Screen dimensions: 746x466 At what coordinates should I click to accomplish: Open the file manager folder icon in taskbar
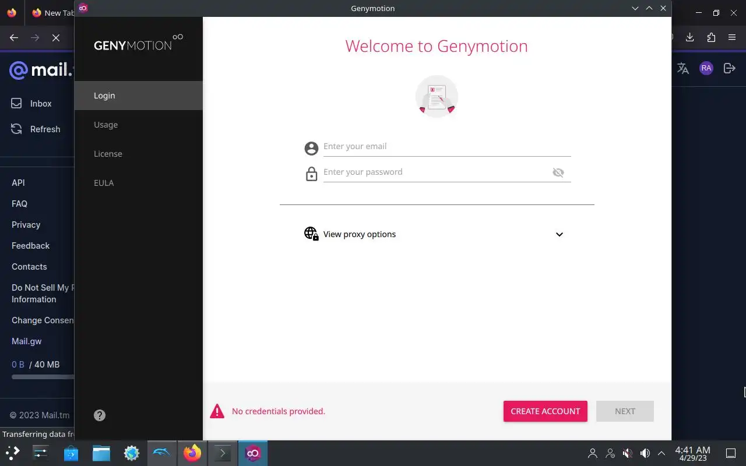pyautogui.click(x=101, y=453)
